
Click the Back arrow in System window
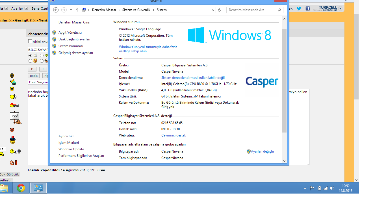point(56,10)
